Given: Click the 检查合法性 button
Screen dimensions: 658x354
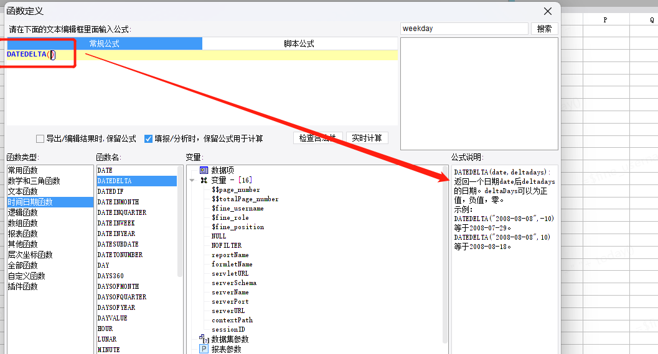Looking at the screenshot, I should pyautogui.click(x=317, y=138).
